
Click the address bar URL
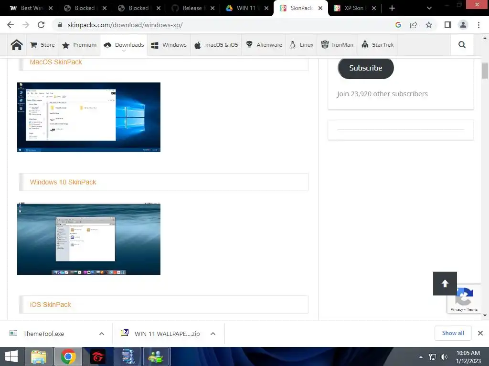pyautogui.click(x=125, y=25)
